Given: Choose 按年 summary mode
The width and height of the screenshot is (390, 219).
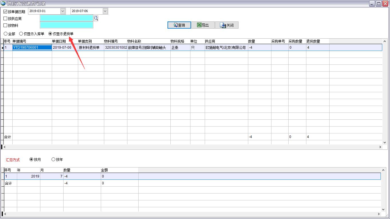Looking at the screenshot, I should pyautogui.click(x=53, y=159).
